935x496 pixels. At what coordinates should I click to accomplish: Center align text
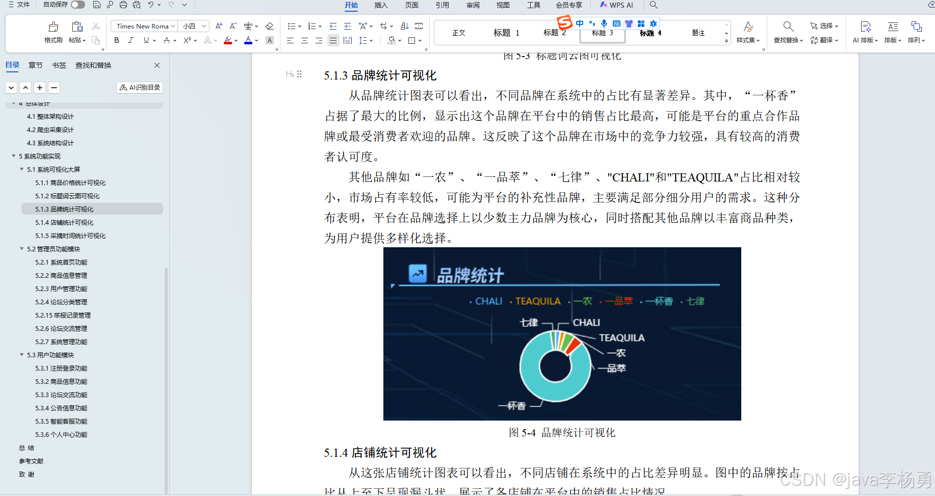coord(304,40)
